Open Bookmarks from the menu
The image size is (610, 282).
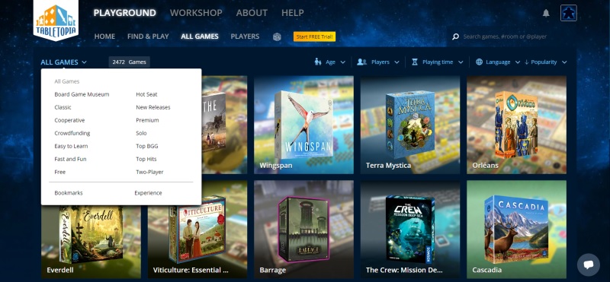(69, 193)
